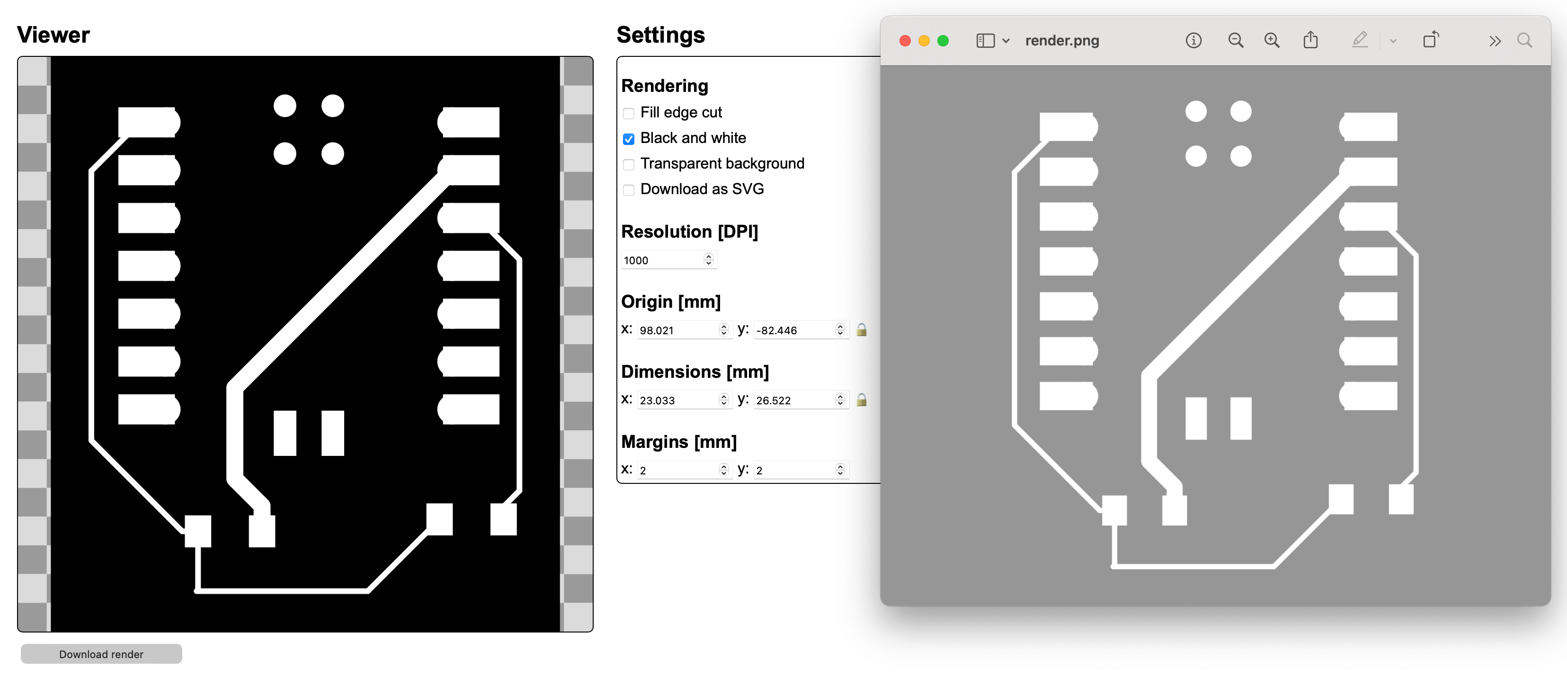Rotate the image with rotate icon

tap(1431, 40)
